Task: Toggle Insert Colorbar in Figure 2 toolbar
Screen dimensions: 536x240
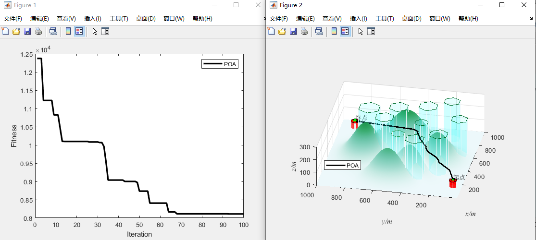Action: coord(334,32)
